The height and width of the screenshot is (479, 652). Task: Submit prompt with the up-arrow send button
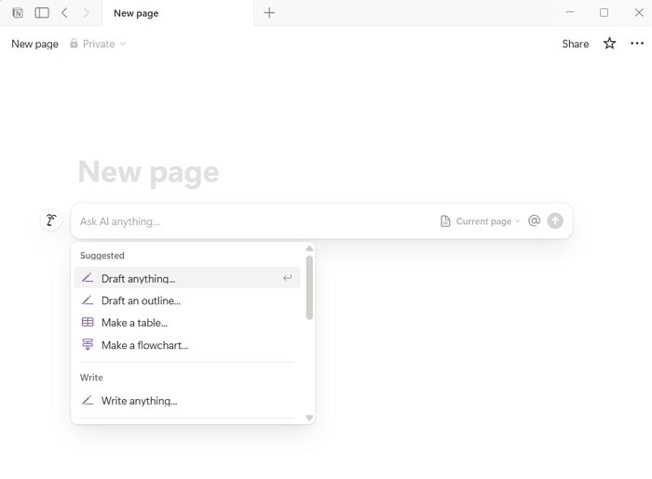click(x=555, y=220)
